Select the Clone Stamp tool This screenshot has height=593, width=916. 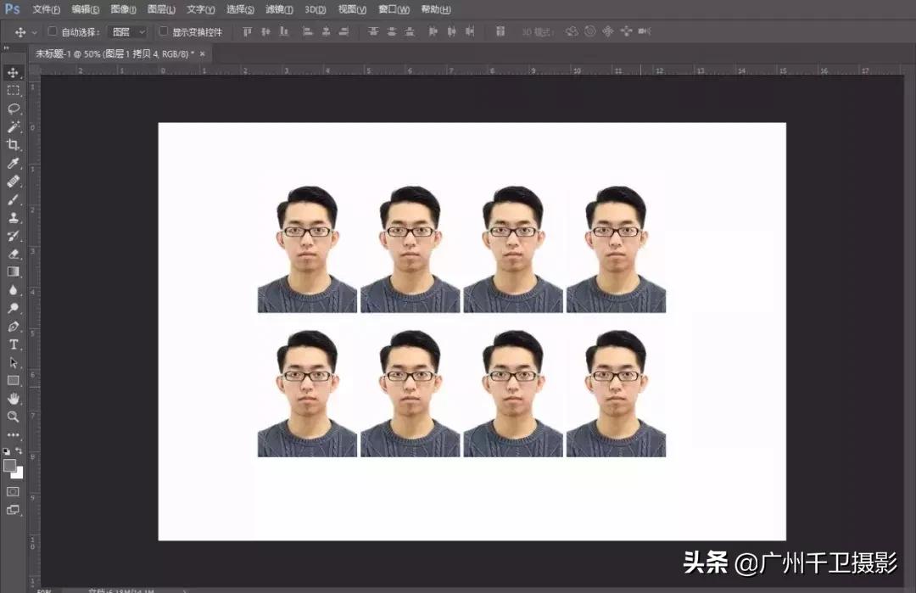(x=13, y=217)
